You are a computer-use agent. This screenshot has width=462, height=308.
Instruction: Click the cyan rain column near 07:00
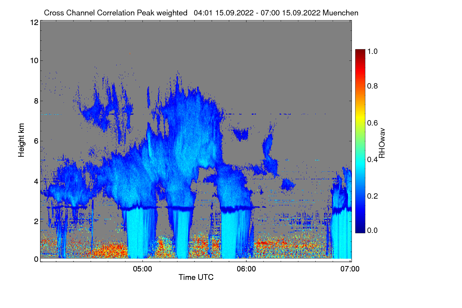pos(342,235)
